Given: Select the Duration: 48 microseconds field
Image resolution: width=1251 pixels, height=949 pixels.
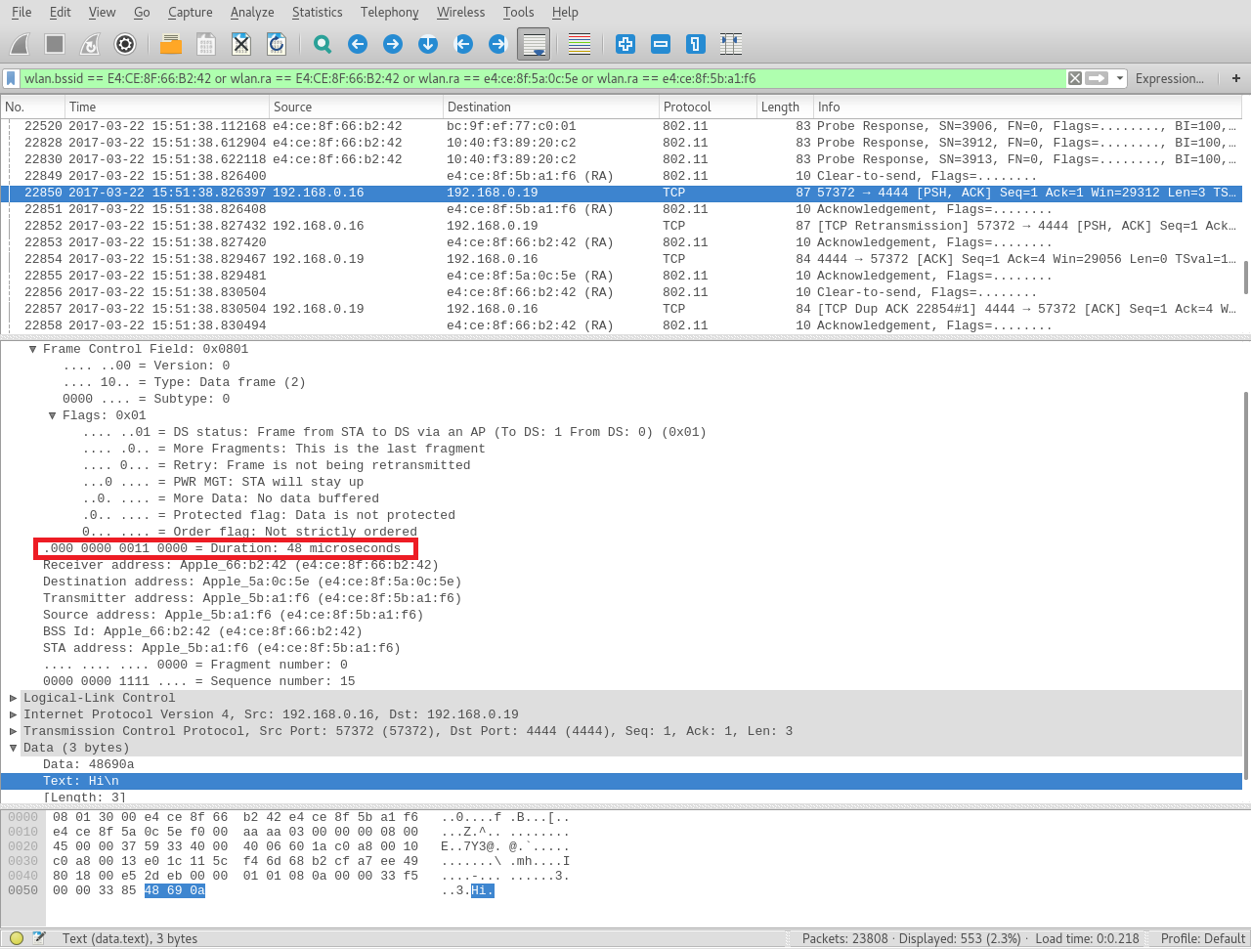Looking at the screenshot, I should pos(223,548).
